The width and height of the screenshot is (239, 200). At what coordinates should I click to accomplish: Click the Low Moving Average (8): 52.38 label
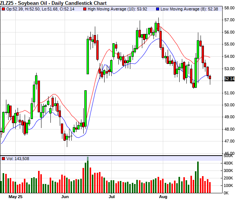189,9
